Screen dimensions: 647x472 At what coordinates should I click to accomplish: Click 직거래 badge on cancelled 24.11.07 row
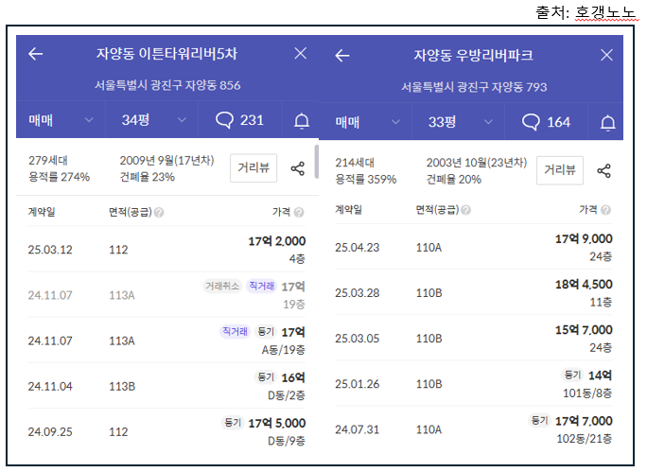tap(262, 286)
